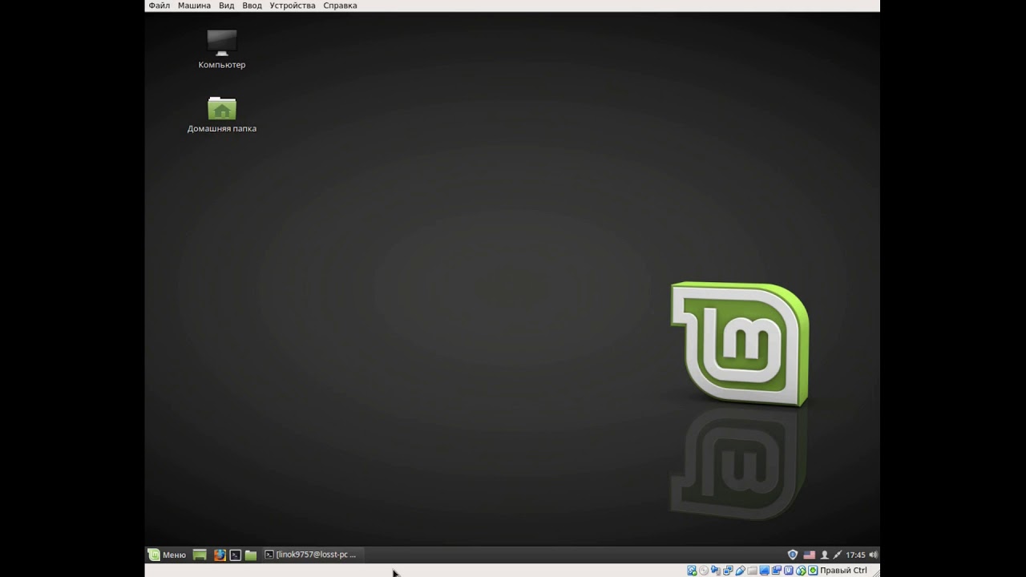The image size is (1026, 577).
Task: Click the Правый Ctrl host key label
Action: tap(843, 571)
